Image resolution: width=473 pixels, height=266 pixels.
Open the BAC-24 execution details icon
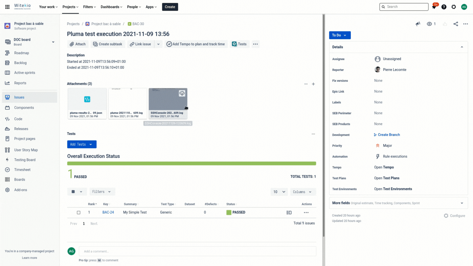pos(289,212)
